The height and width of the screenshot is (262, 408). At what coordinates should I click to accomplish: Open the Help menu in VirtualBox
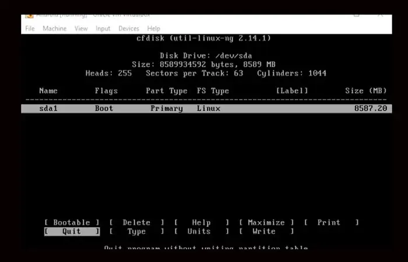153,29
